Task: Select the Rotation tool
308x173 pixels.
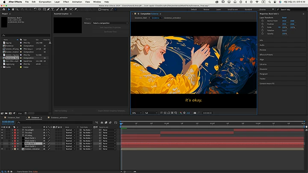Action: [35, 9]
